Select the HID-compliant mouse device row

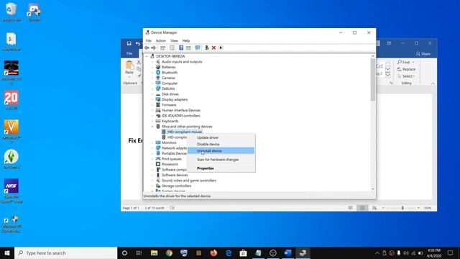[x=182, y=132]
